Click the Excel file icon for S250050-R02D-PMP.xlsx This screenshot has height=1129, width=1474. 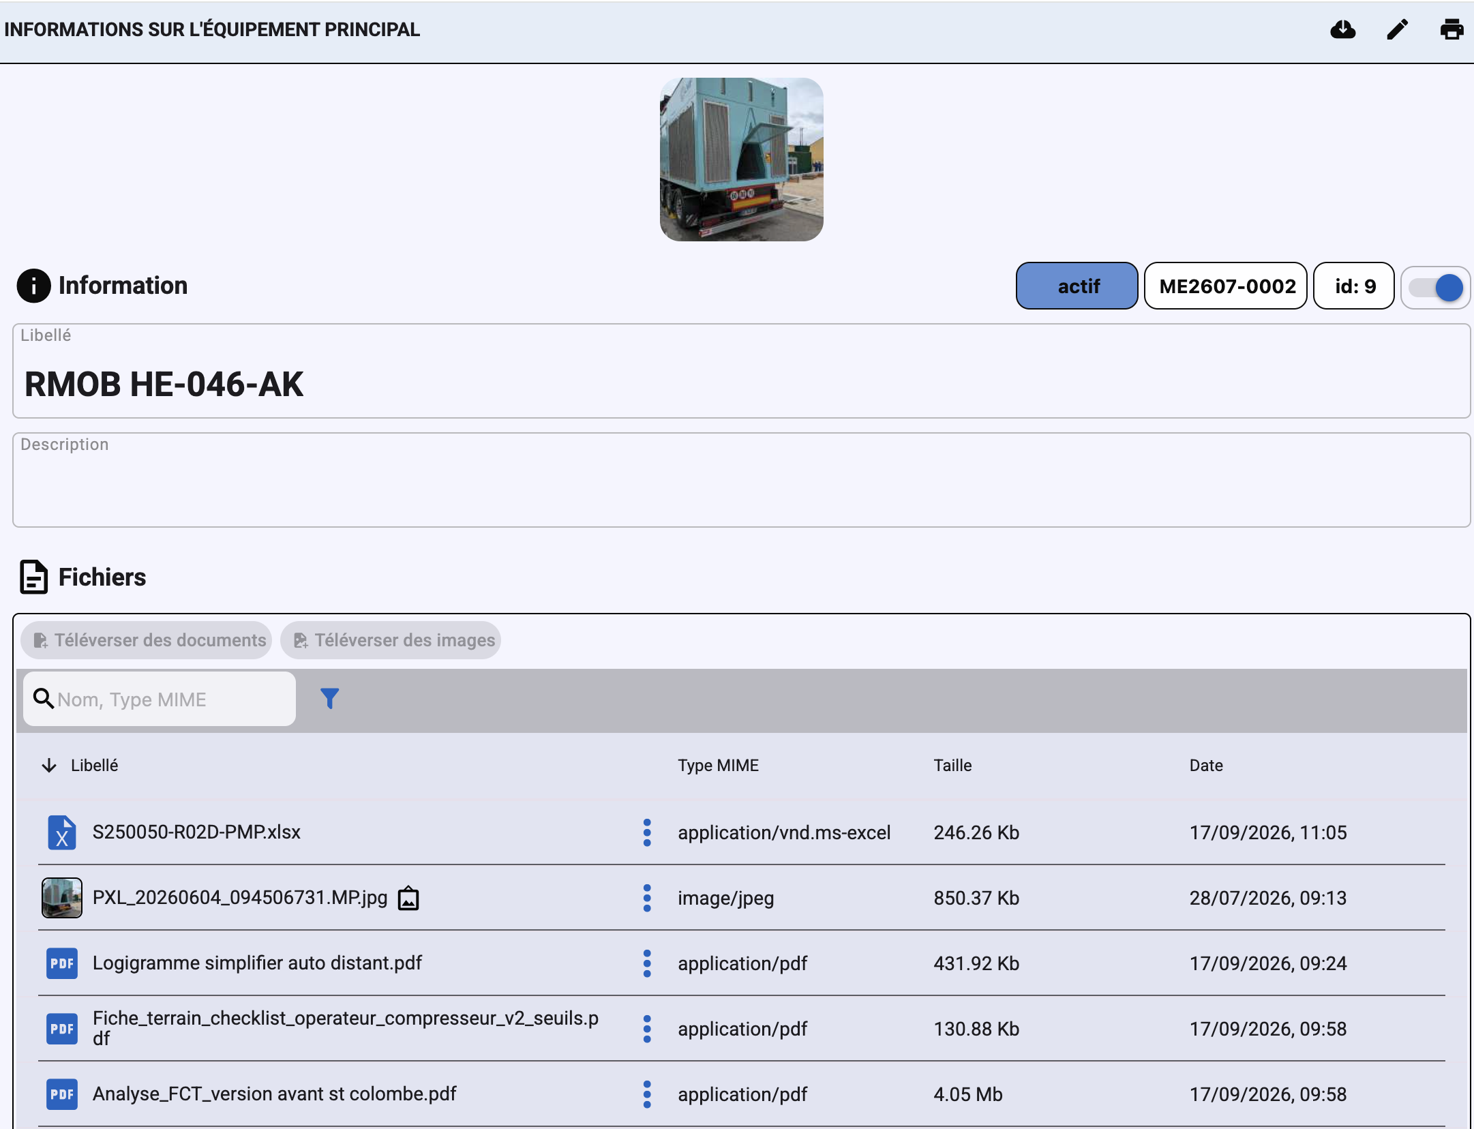(61, 832)
